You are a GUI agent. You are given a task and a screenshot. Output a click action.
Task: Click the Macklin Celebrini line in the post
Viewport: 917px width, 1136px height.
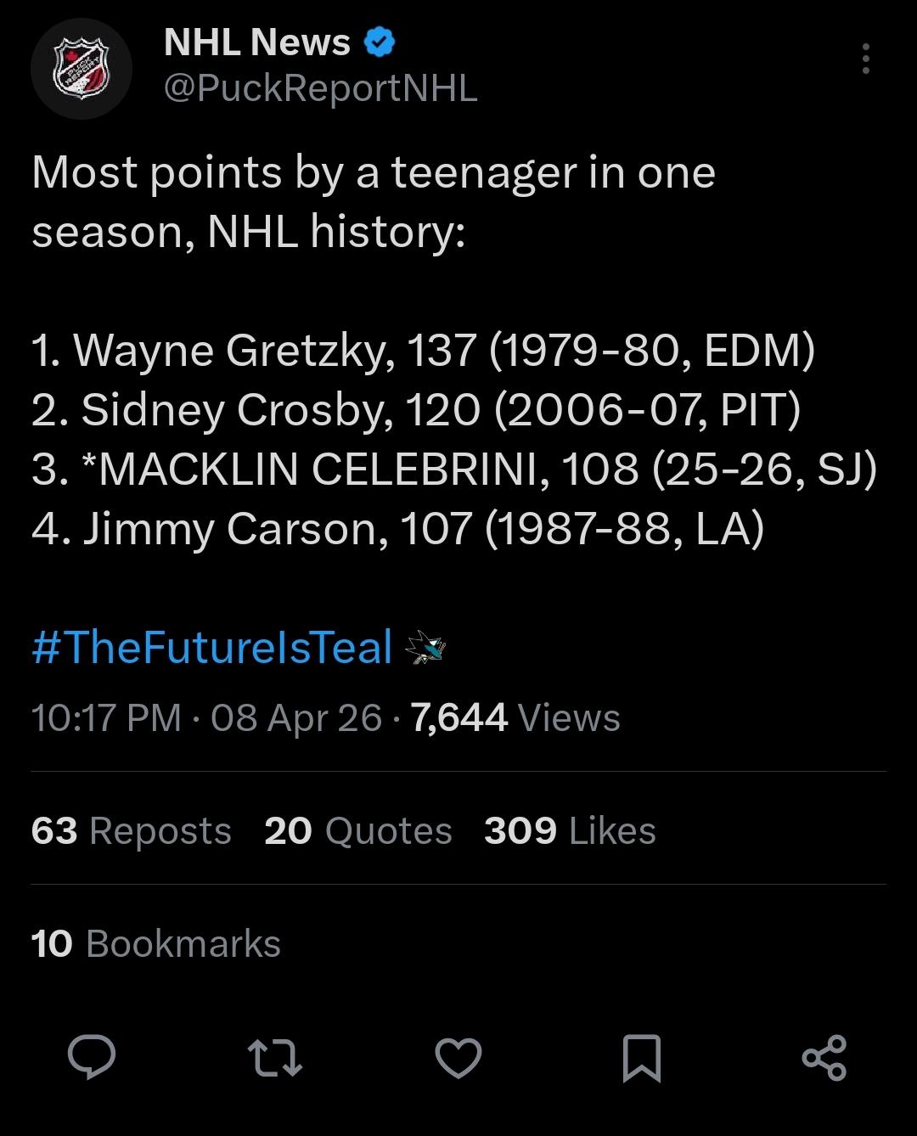453,470
